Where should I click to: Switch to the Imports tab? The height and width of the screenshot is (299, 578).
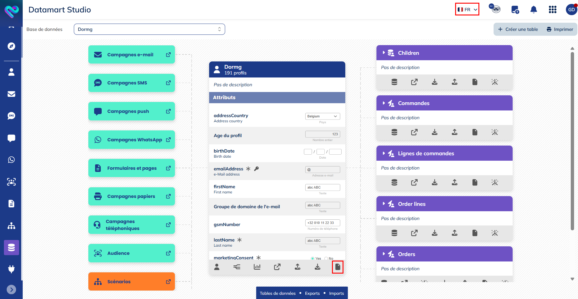click(336, 293)
